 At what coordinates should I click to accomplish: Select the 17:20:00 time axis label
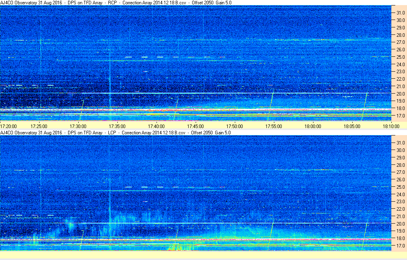click(8, 126)
